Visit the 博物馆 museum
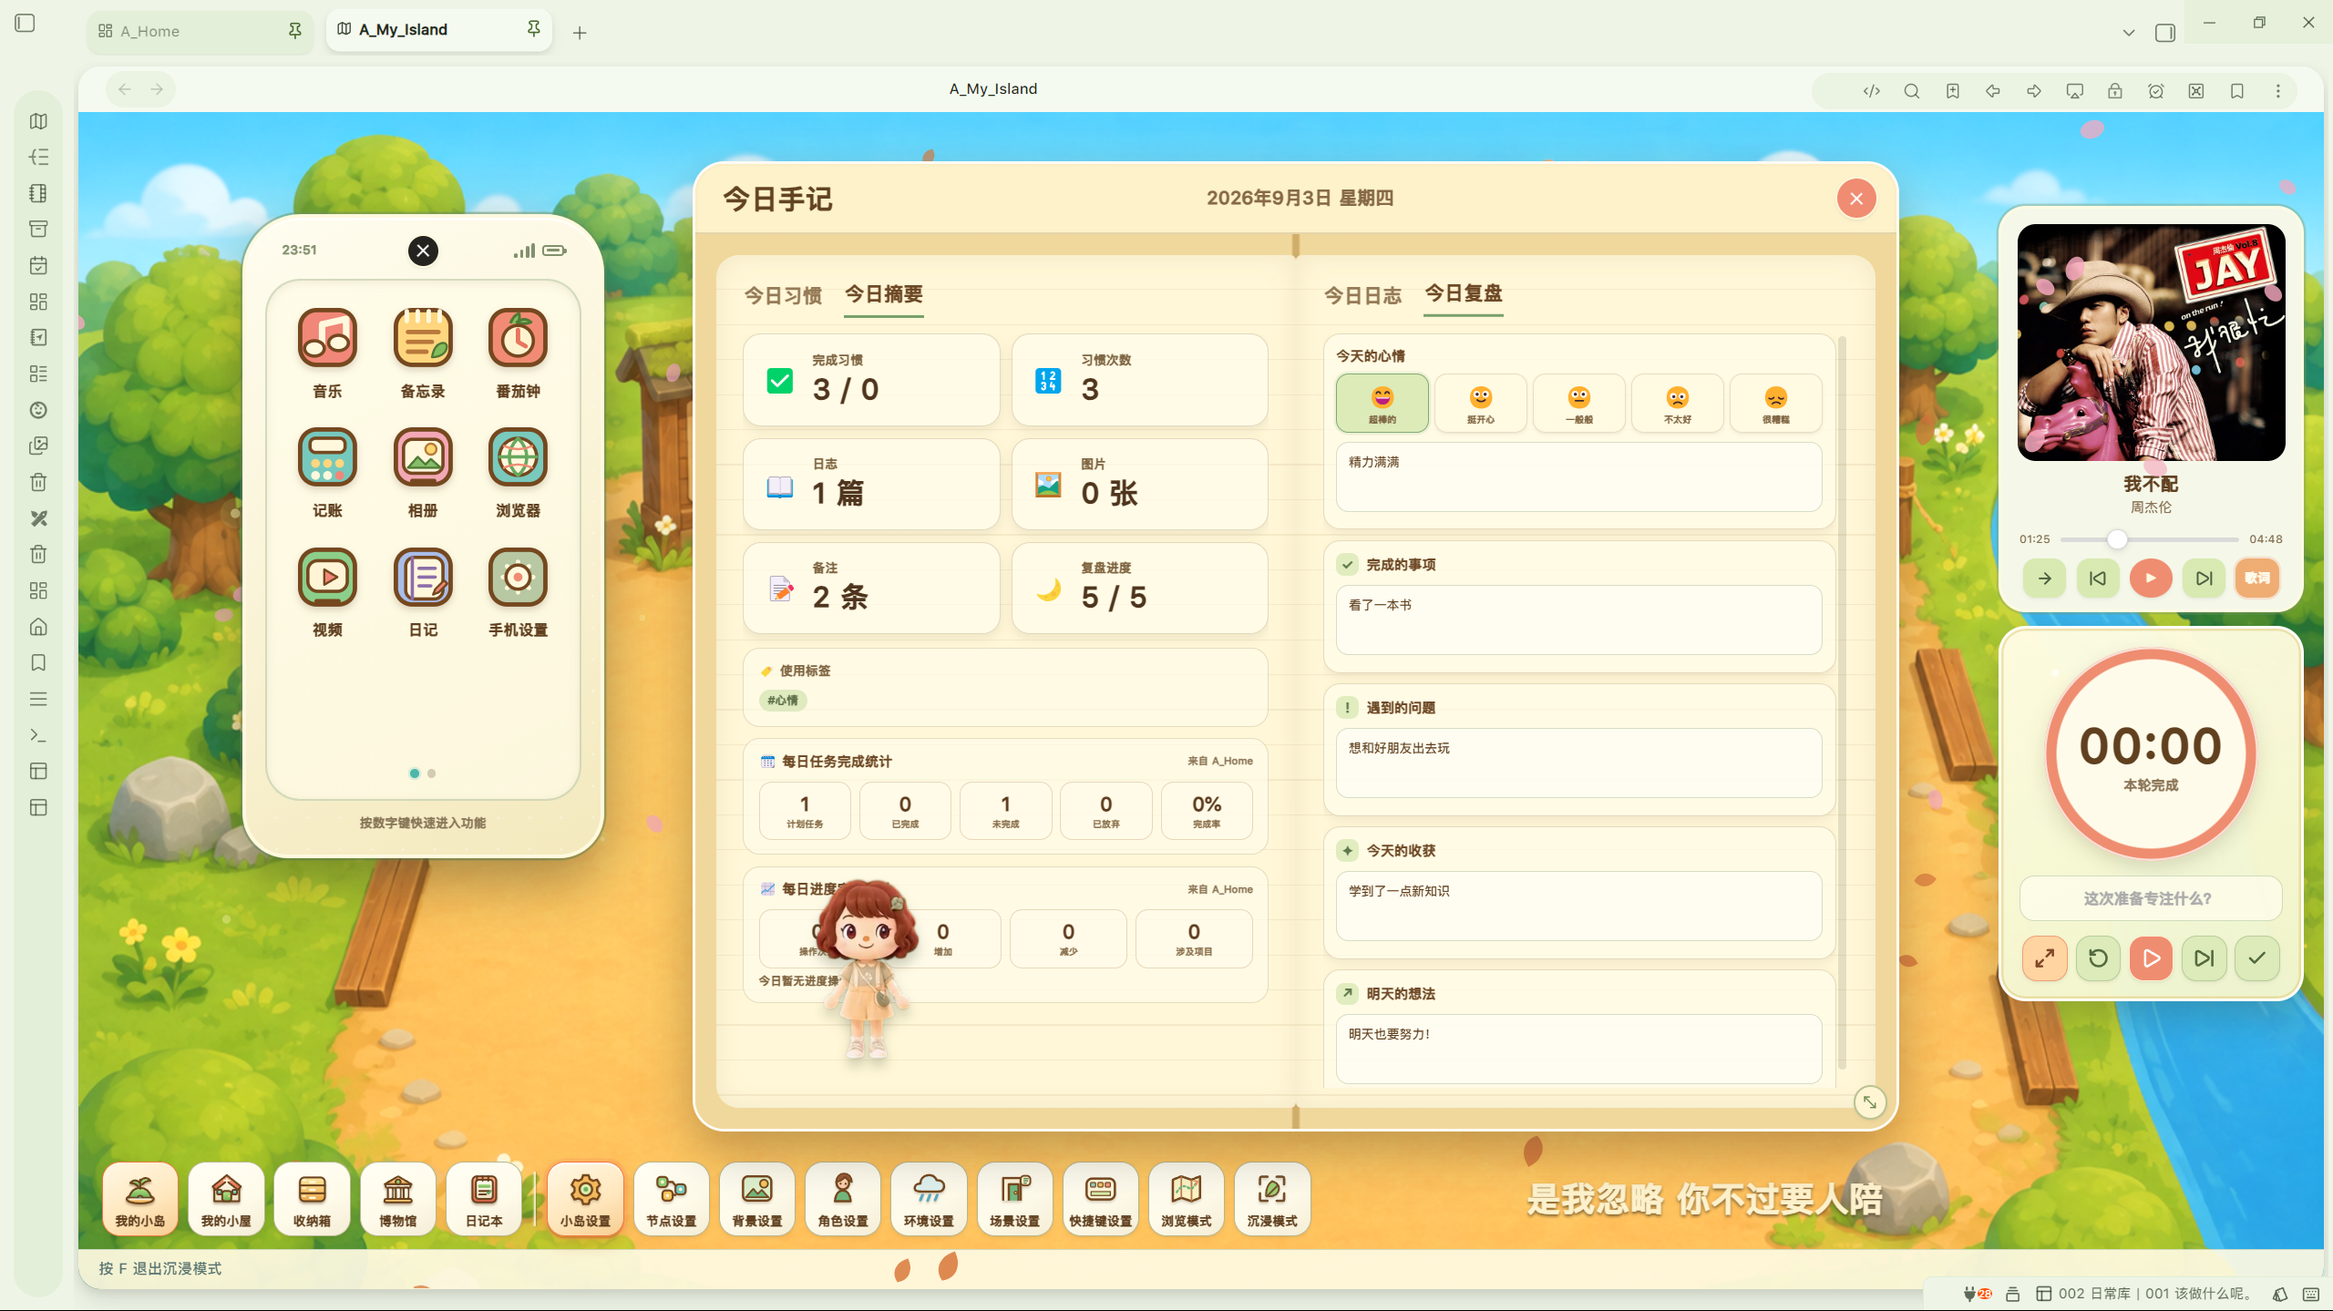Screen dimensions: 2333x1311 tap(398, 1199)
